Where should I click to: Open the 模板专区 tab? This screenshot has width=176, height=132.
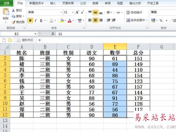[x=25, y=40]
